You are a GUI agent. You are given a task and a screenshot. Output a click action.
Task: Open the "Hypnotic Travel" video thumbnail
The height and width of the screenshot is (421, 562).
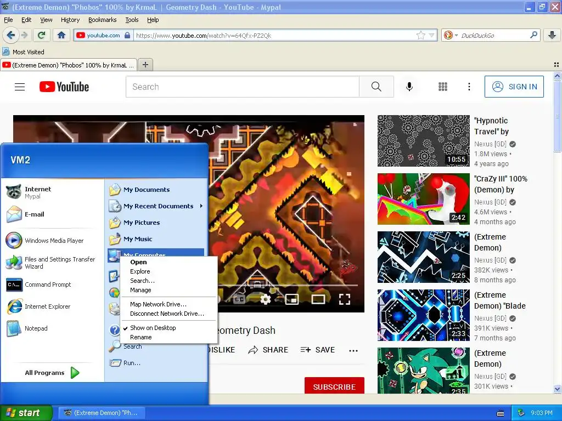424,141
